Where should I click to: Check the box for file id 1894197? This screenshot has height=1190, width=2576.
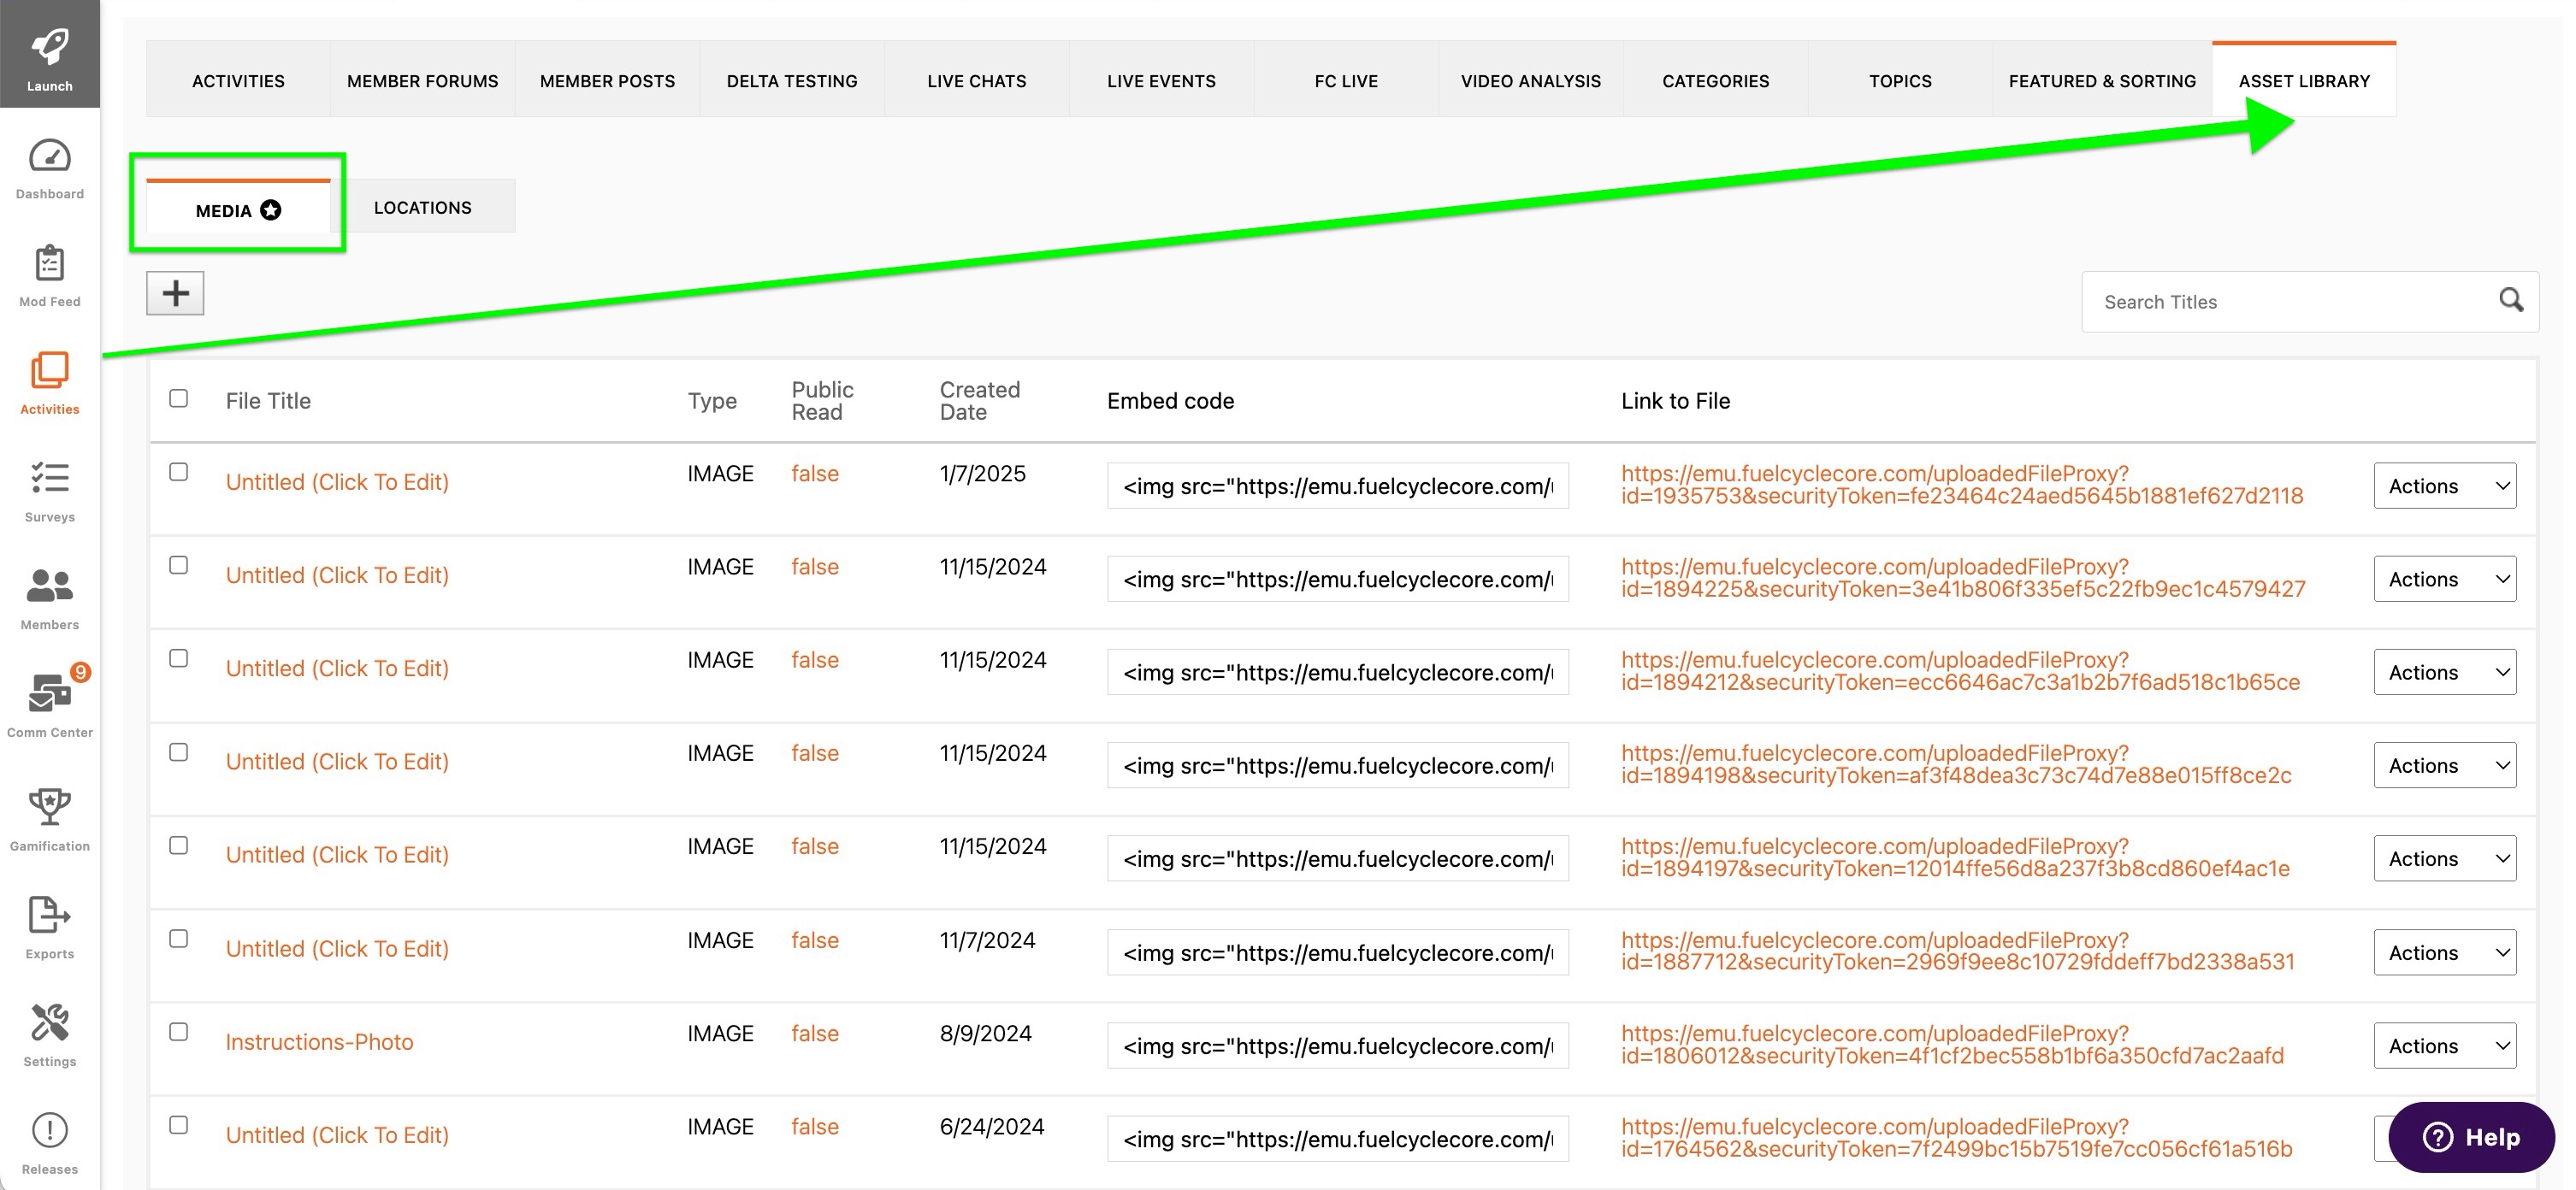pyautogui.click(x=179, y=845)
